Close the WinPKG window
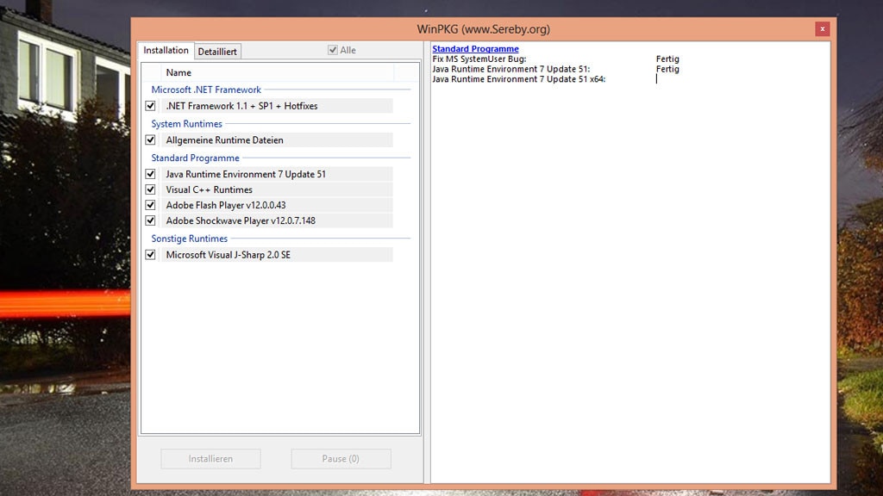Image resolution: width=883 pixels, height=496 pixels. [x=822, y=28]
